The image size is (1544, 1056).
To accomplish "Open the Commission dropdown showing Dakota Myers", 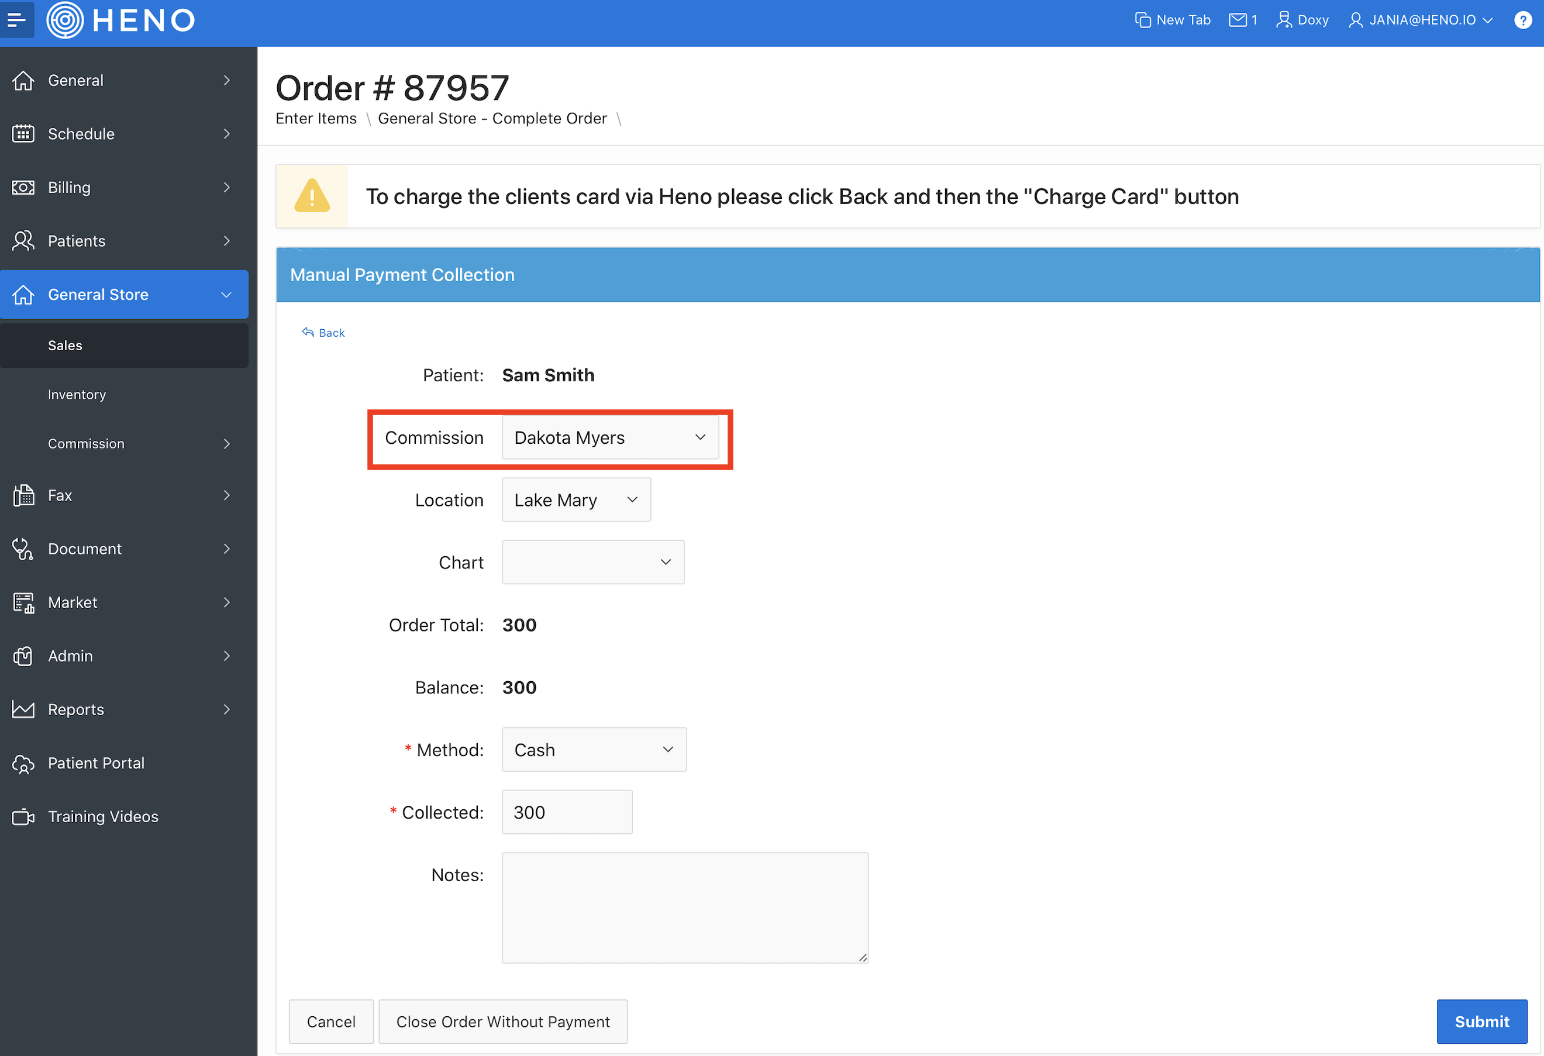I will point(610,438).
